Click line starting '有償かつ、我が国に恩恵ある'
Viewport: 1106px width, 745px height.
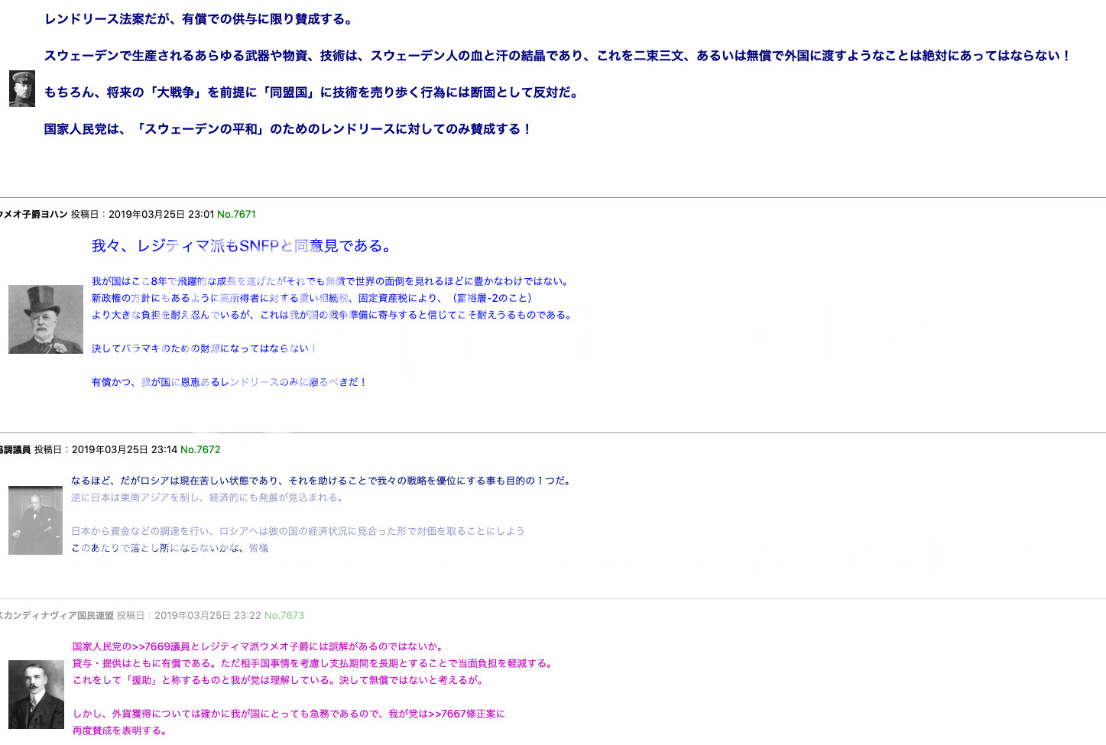(230, 382)
